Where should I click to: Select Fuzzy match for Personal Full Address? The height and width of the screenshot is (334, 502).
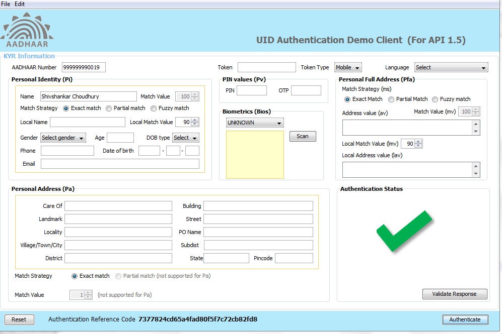tap(436, 99)
